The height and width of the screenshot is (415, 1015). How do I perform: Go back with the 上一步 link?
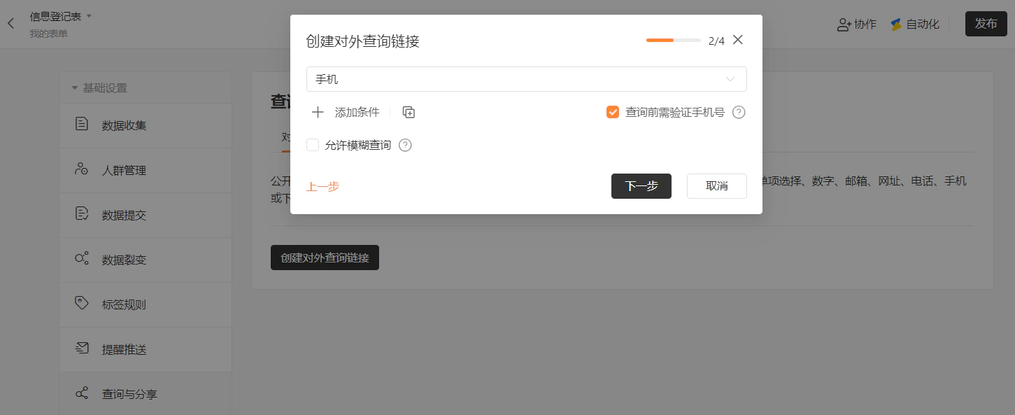click(x=322, y=186)
